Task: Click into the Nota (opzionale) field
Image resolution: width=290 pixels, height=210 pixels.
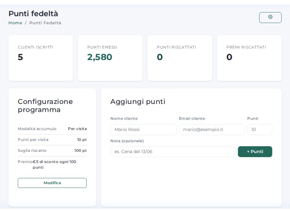Action: (x=173, y=152)
